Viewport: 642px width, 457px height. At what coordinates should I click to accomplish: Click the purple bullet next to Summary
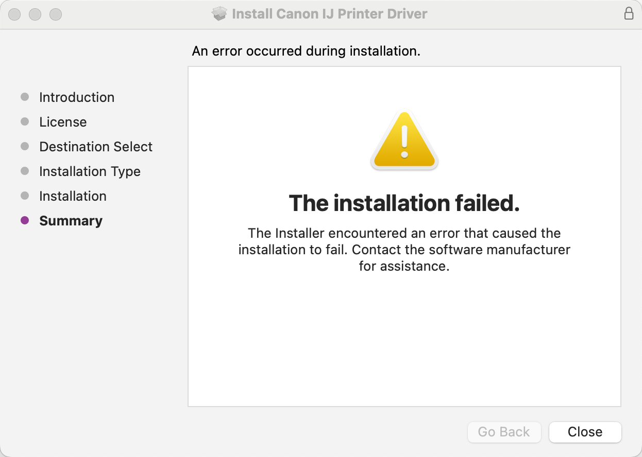(25, 221)
